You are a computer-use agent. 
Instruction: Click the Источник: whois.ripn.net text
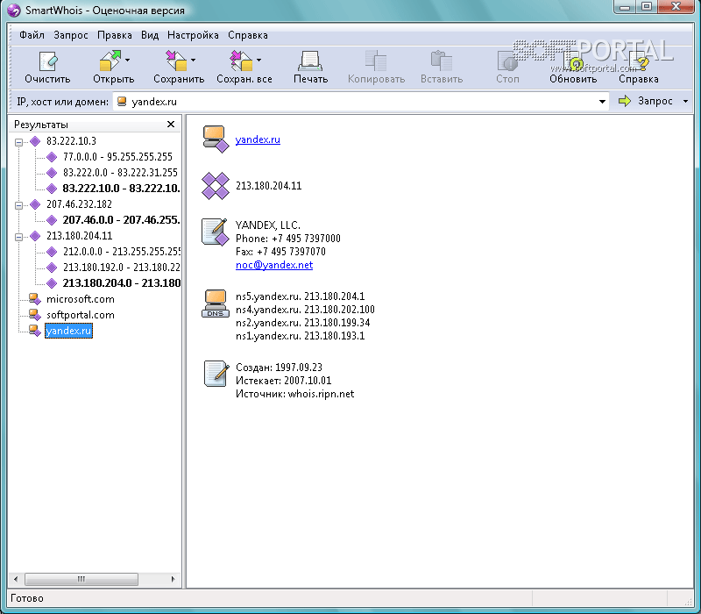294,394
